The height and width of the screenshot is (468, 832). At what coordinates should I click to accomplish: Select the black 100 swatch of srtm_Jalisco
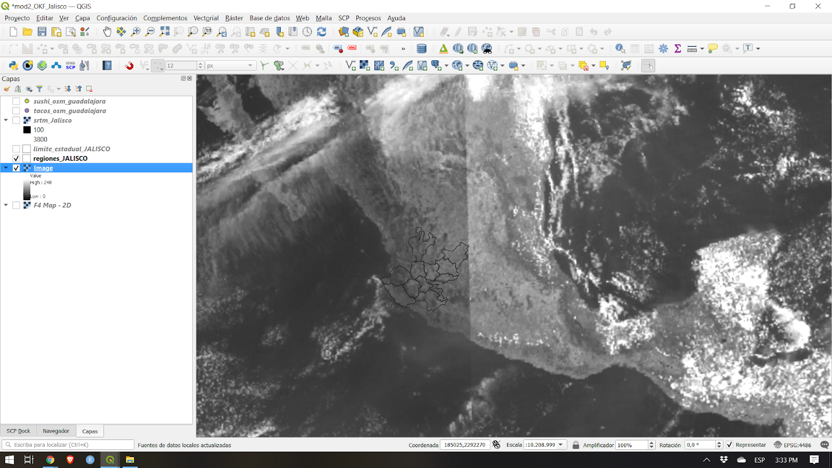click(27, 130)
